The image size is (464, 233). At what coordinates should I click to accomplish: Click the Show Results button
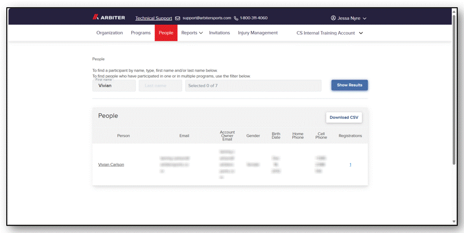pyautogui.click(x=349, y=85)
